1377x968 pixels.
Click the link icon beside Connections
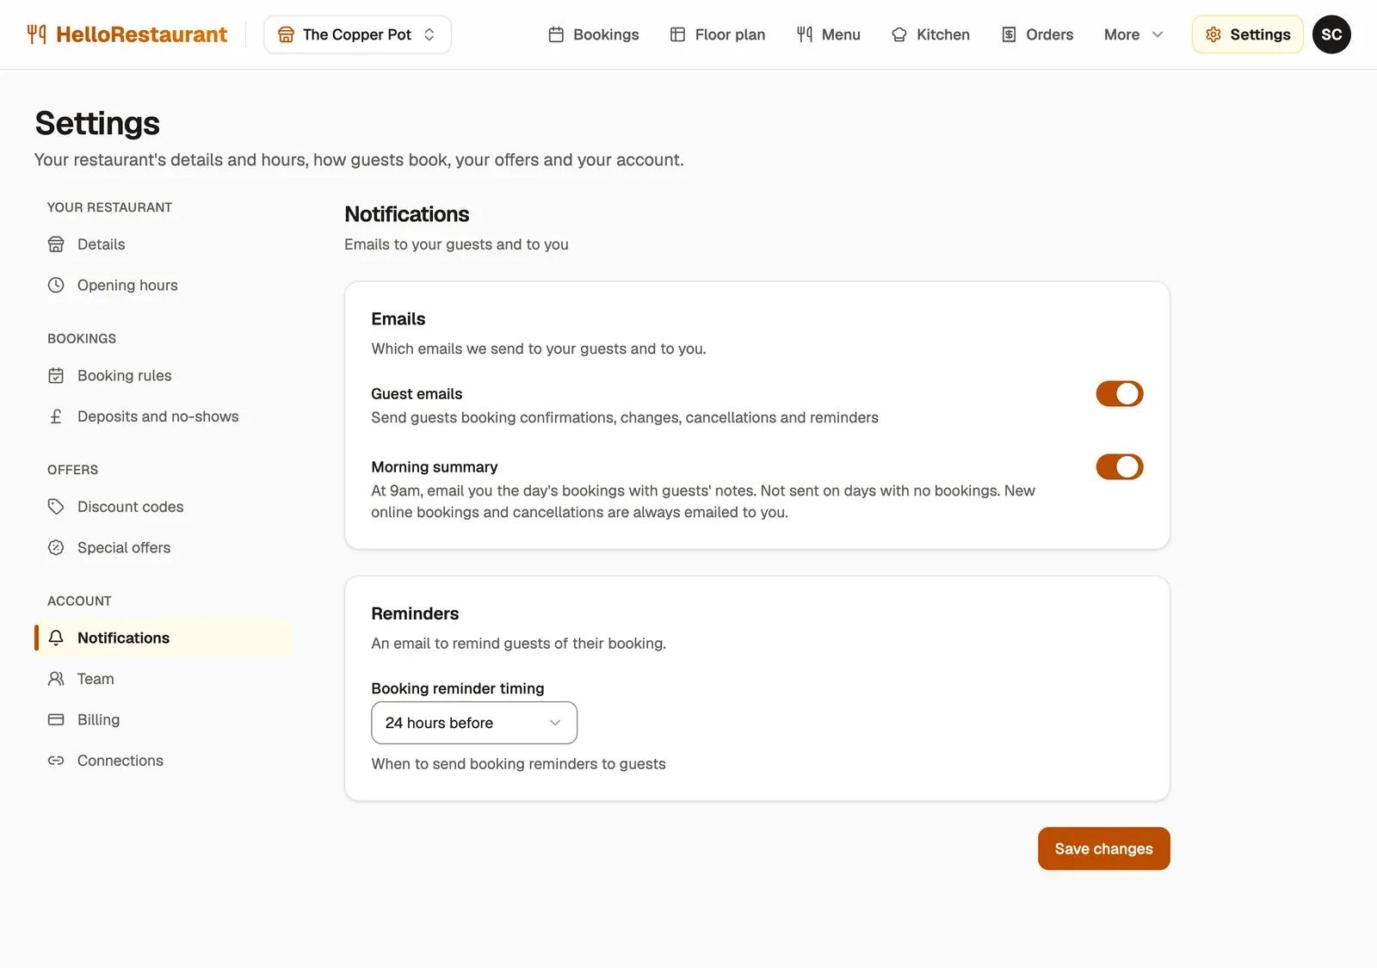pyautogui.click(x=56, y=761)
